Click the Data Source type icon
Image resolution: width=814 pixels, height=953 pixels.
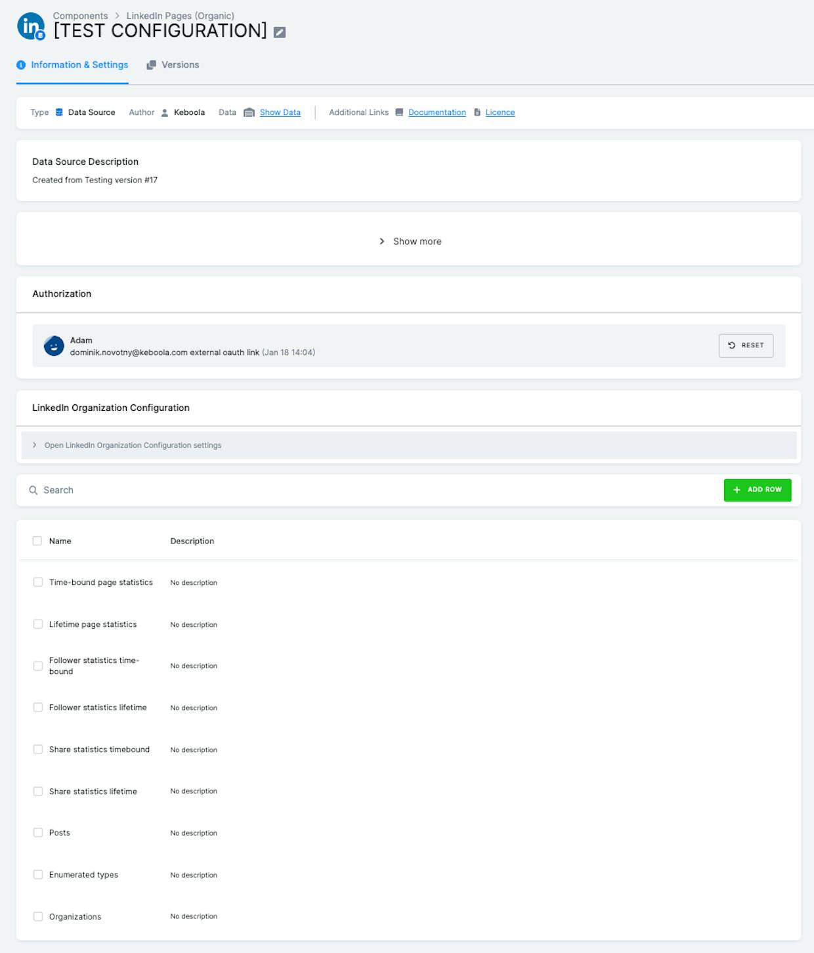click(x=59, y=112)
